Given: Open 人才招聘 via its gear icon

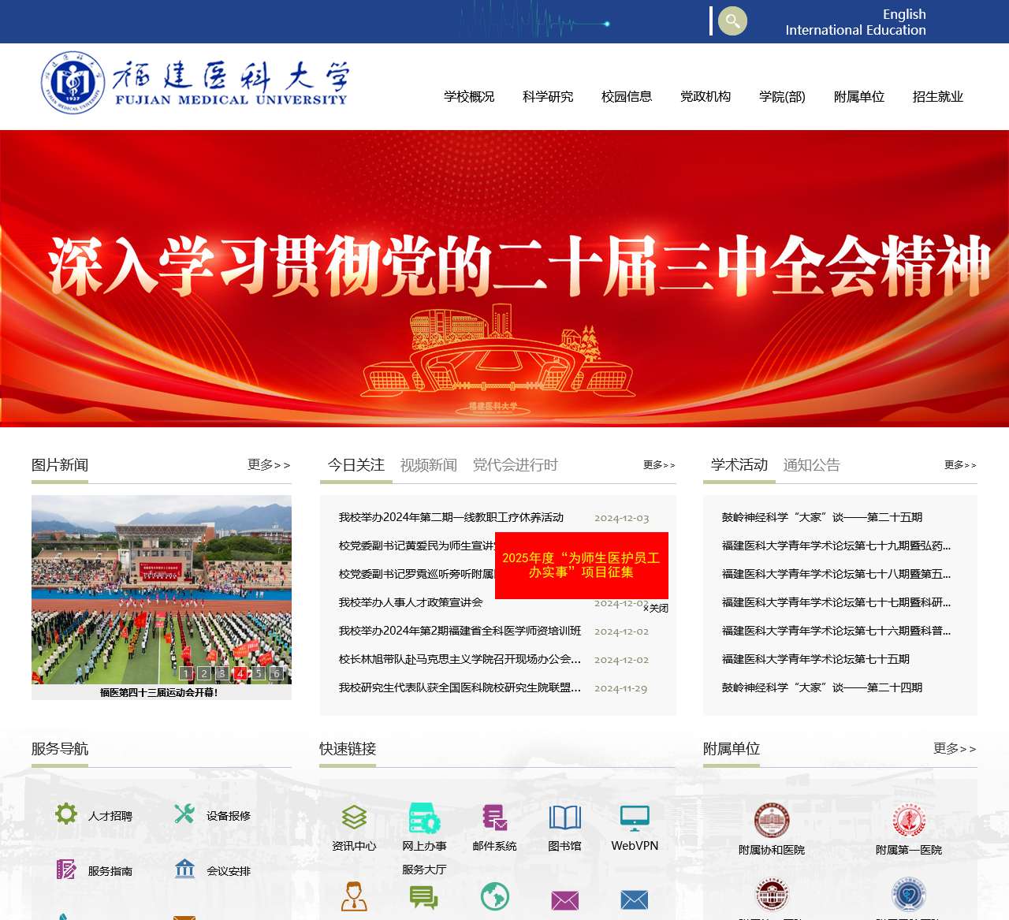Looking at the screenshot, I should tap(66, 814).
